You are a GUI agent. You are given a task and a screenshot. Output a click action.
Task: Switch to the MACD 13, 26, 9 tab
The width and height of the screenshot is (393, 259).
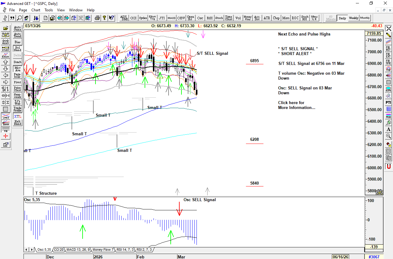coord(78,250)
